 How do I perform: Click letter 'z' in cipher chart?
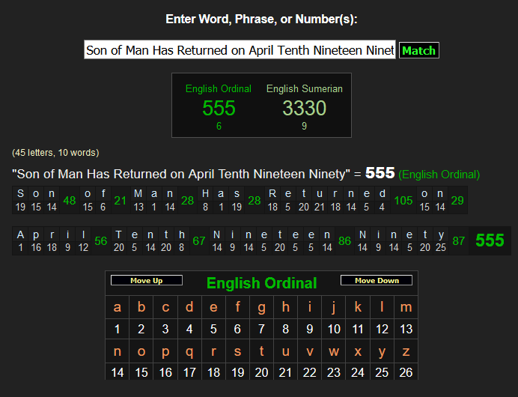tap(406, 351)
